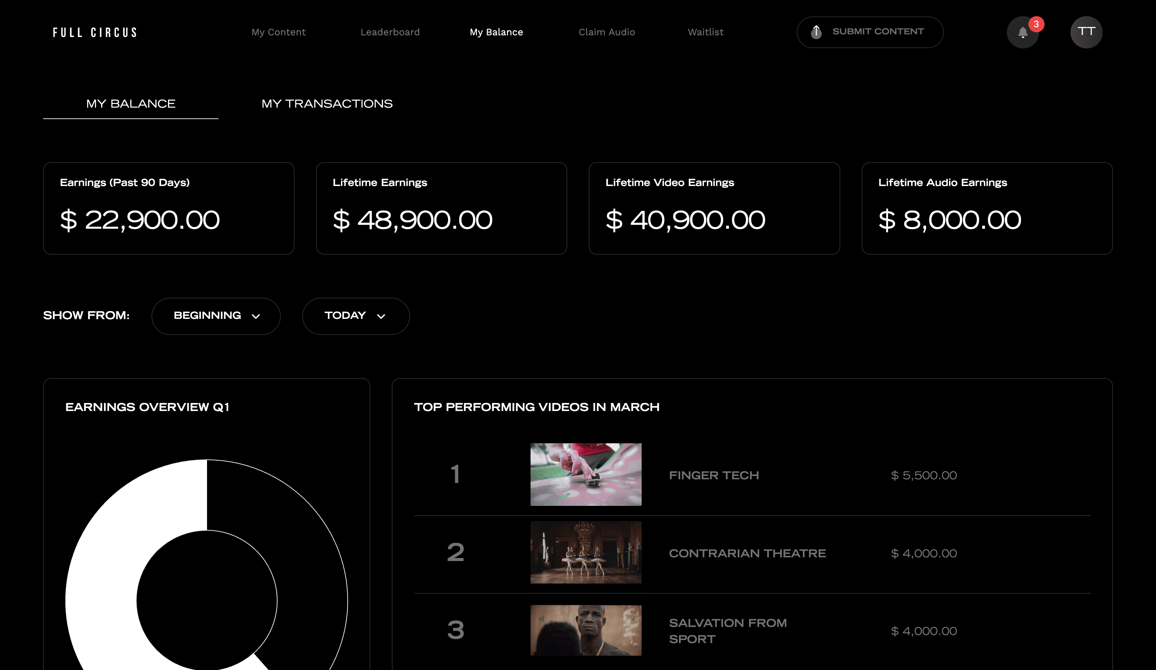Viewport: 1156px width, 670px height.
Task: Click TOP PERFORMING VIDEOS IN MARCH heading
Action: coord(537,407)
